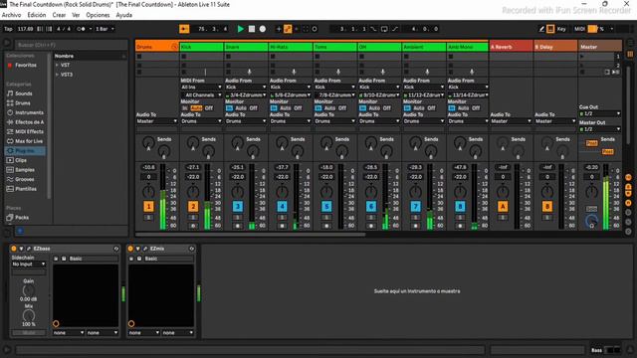The width and height of the screenshot is (637, 358).
Task: Click the Stop button in transport
Action: (x=252, y=29)
